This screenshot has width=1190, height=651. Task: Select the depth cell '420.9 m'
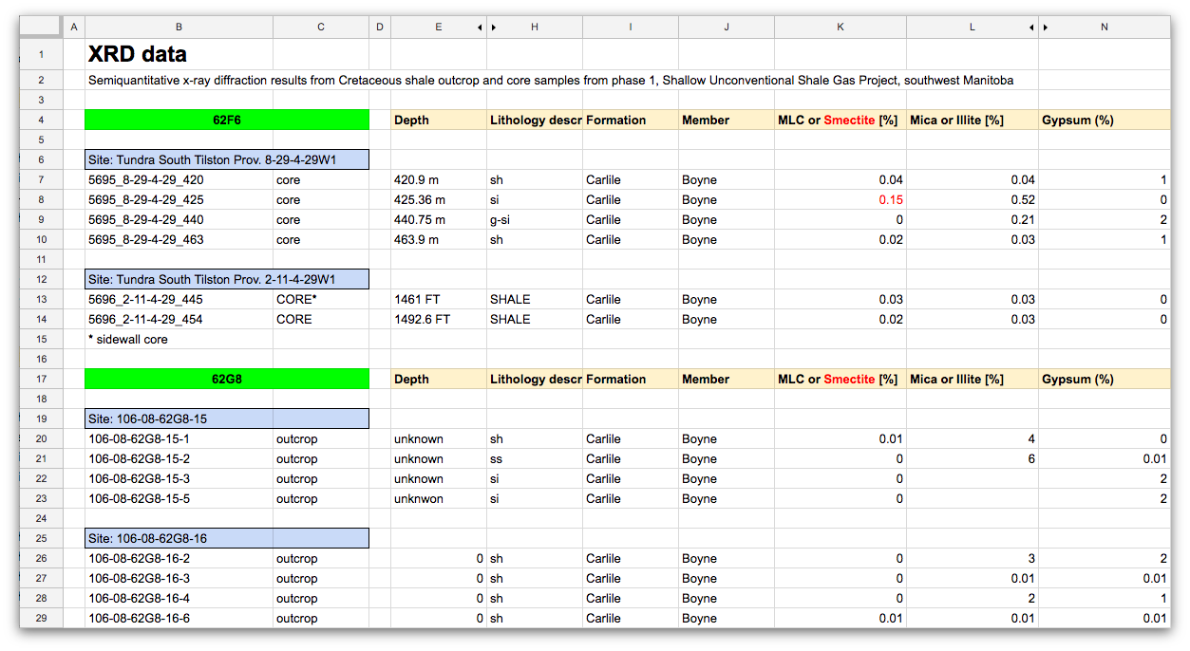pyautogui.click(x=439, y=180)
